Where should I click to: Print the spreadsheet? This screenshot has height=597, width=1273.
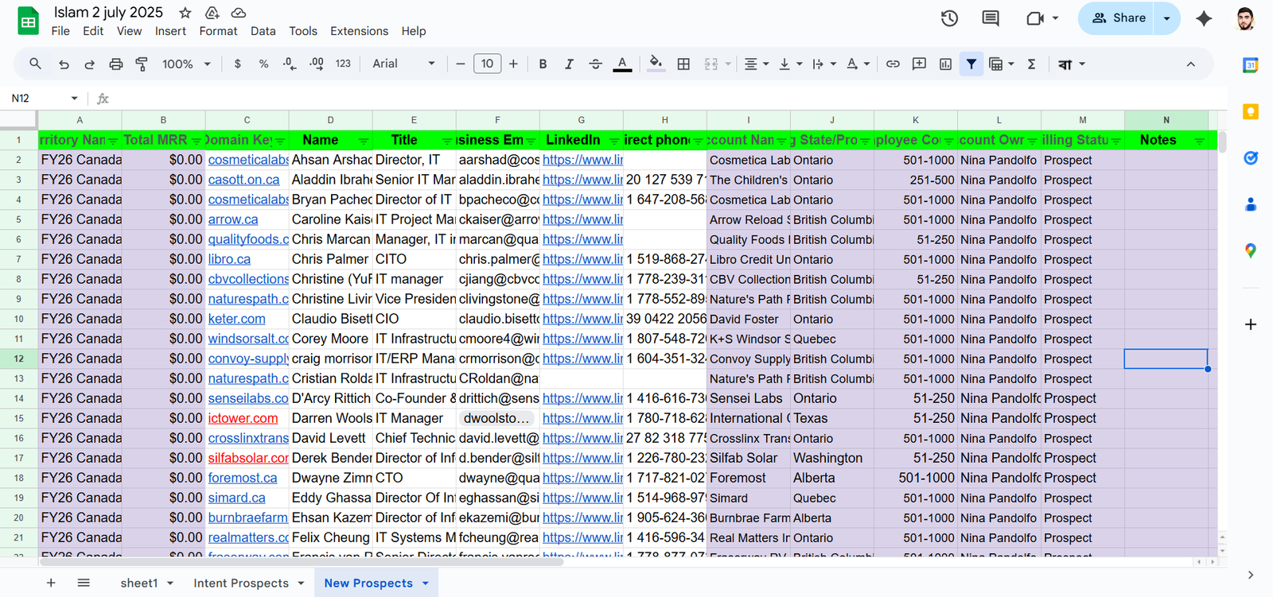pos(115,64)
